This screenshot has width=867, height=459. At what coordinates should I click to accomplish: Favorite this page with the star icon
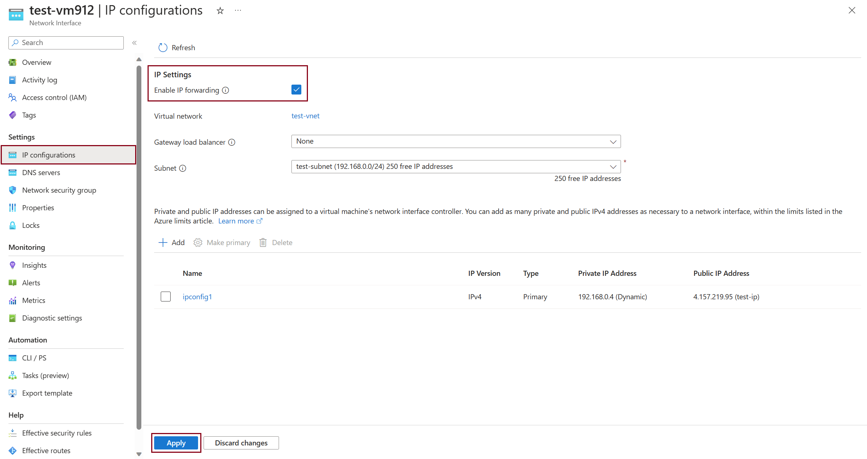pos(220,11)
